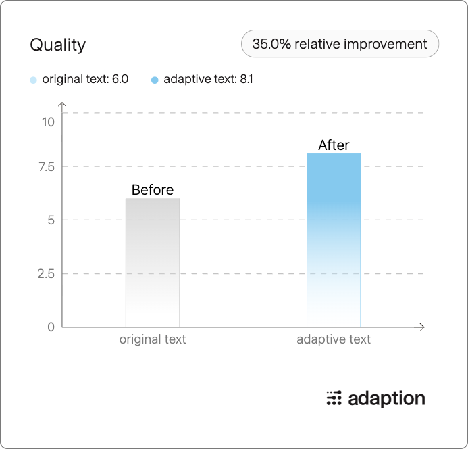Click the adaption brand wordmark
The width and height of the screenshot is (468, 449).
386,399
